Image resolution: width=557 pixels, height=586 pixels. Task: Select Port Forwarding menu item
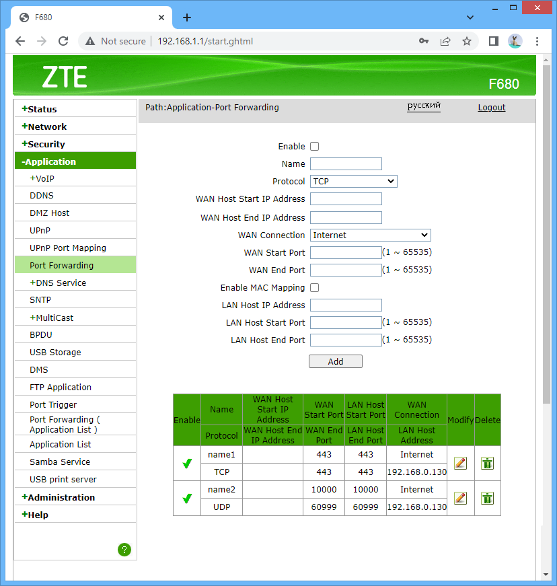pyautogui.click(x=75, y=265)
